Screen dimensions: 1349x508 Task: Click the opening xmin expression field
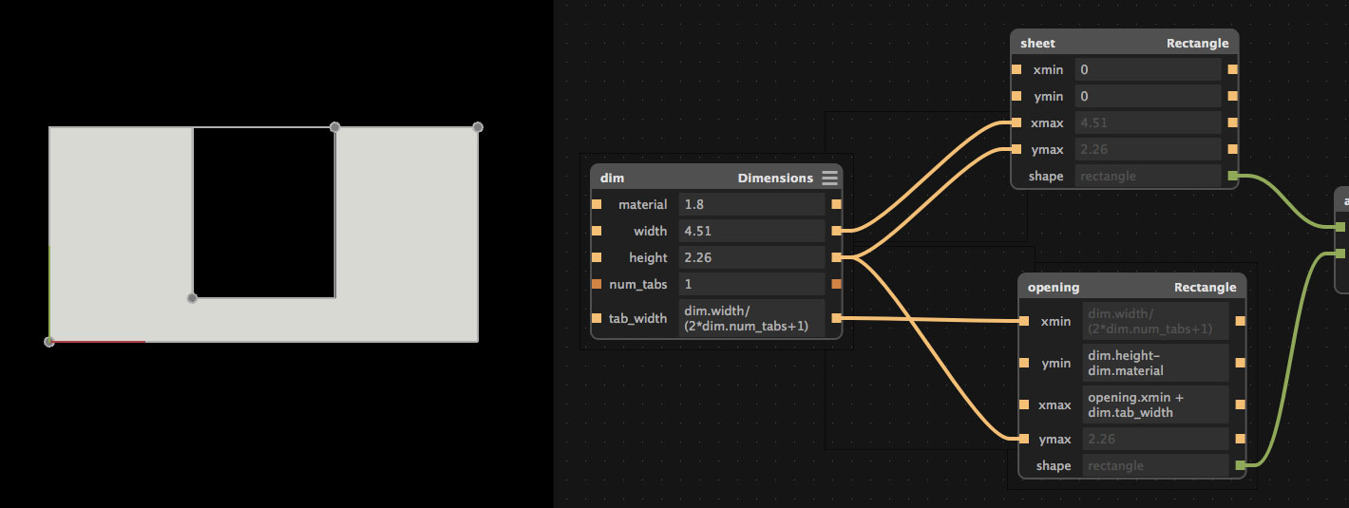pyautogui.click(x=1156, y=321)
